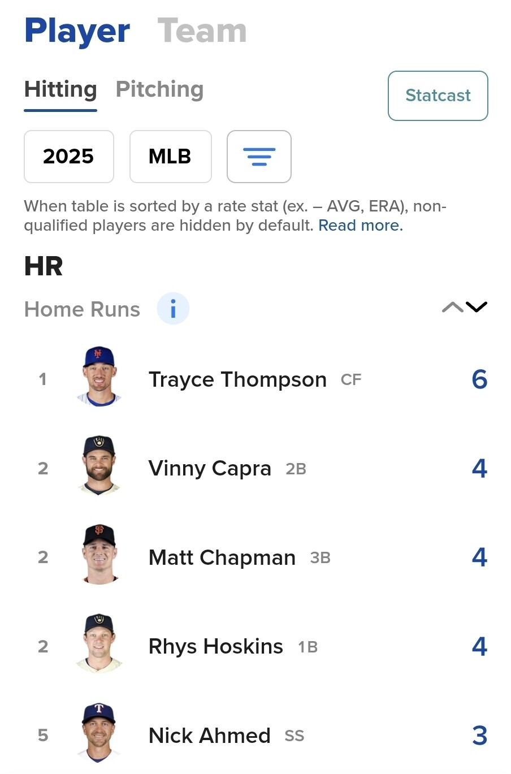Tap Matt Chapman's player headshot

(99, 555)
